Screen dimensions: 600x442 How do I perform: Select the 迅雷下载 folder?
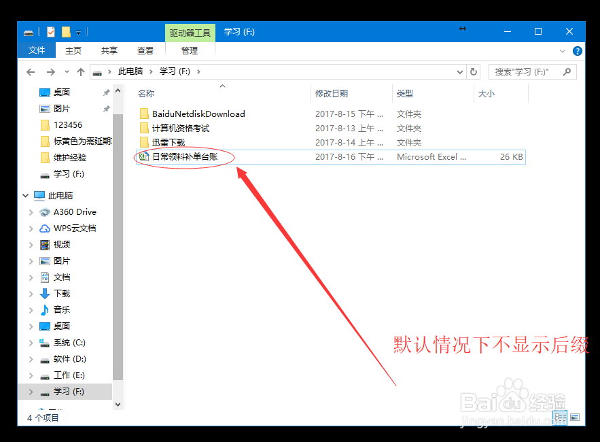pos(169,143)
